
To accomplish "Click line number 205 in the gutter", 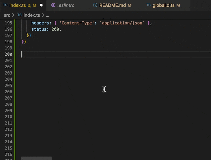I will click(x=8, y=86).
